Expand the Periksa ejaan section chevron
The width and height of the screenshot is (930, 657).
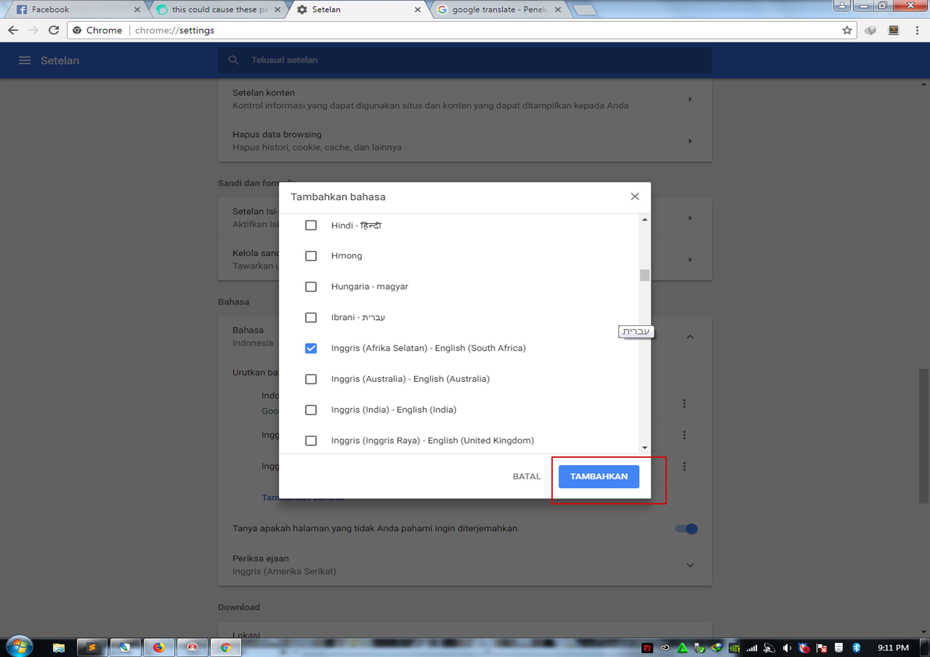tap(690, 565)
